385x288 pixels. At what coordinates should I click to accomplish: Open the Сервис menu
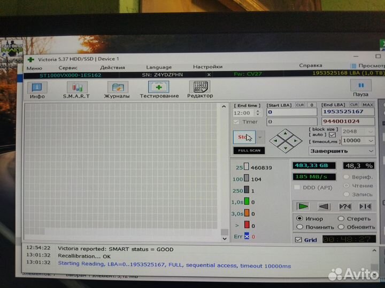coord(68,68)
